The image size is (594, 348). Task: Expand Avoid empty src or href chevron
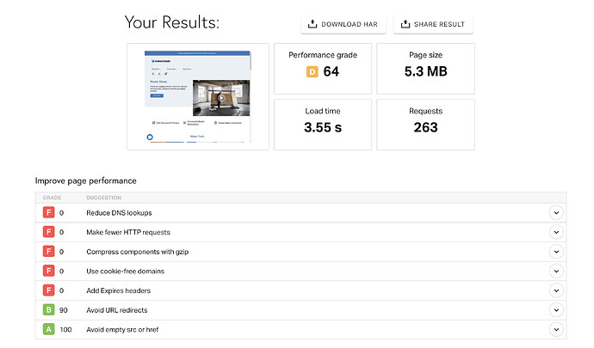pos(555,330)
